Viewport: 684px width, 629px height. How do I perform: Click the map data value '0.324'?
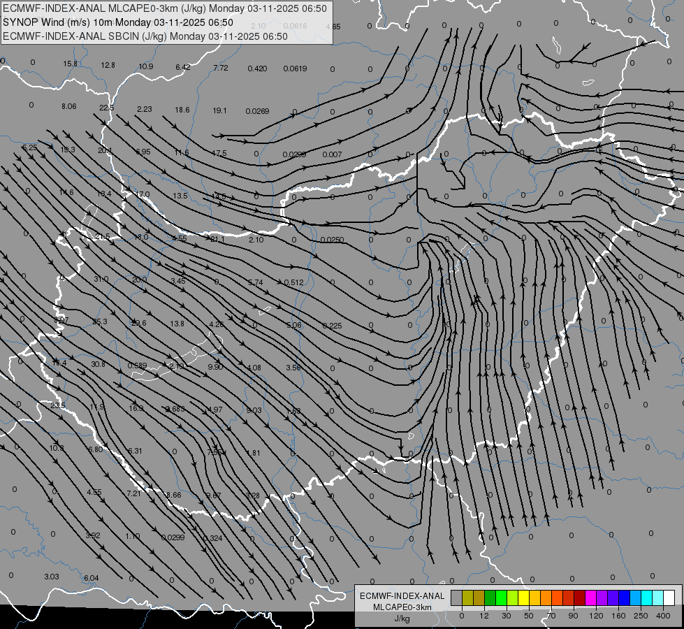click(213, 537)
